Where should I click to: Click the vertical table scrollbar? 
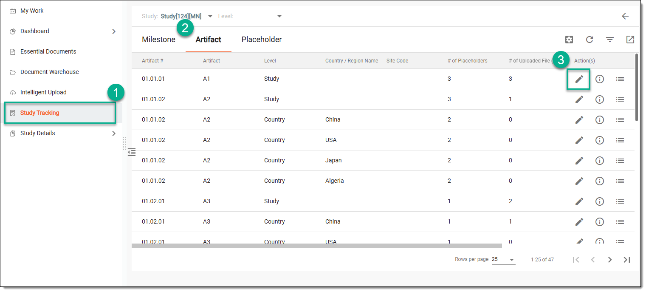636,87
